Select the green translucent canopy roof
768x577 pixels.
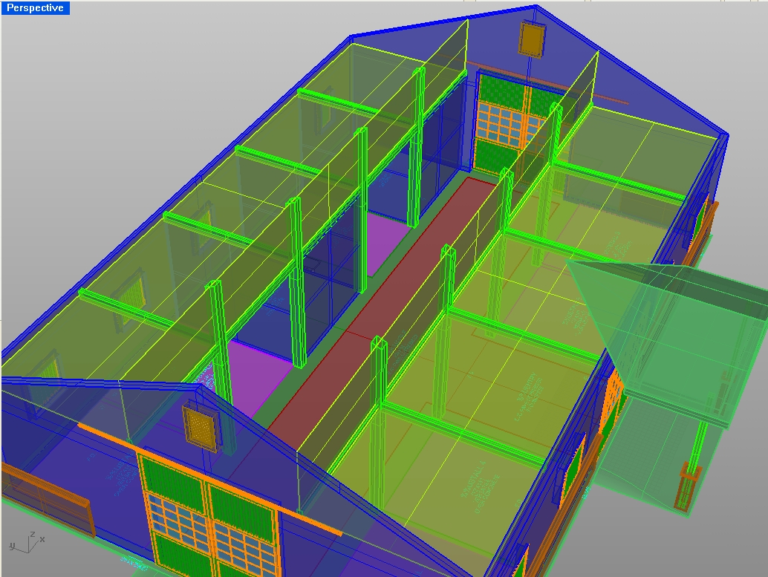668,327
